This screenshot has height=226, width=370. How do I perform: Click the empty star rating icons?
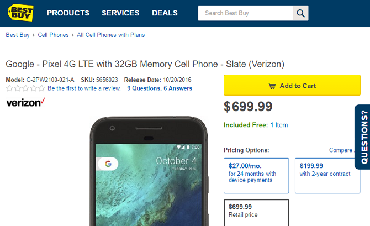click(x=25, y=88)
